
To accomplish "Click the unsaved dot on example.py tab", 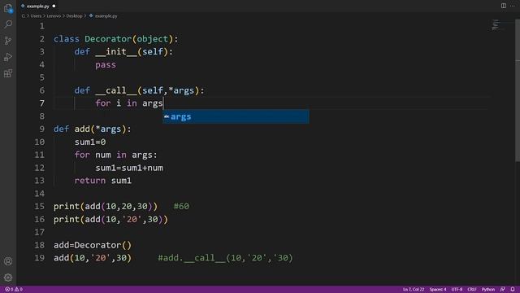I will (54, 6).
